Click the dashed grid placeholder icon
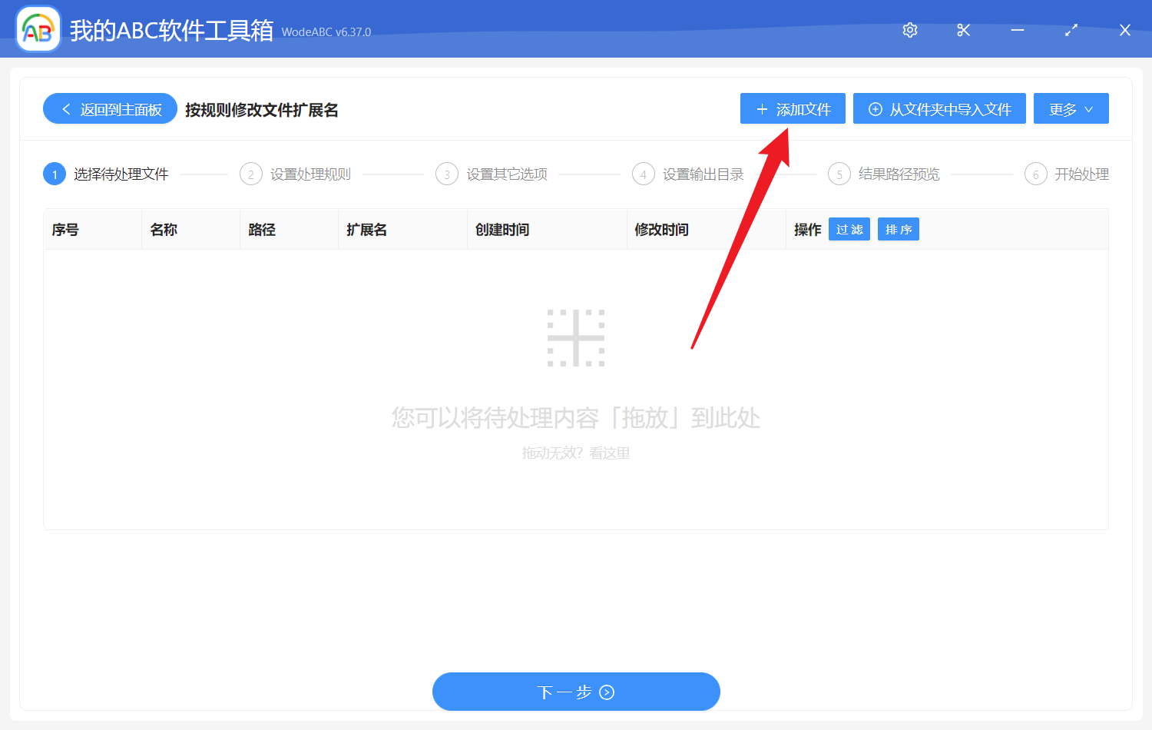 coord(576,337)
